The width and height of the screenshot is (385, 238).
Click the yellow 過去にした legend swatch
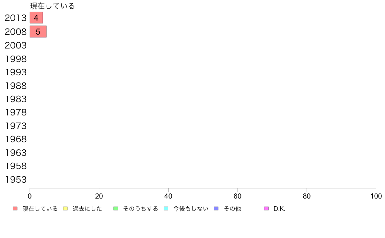(65, 209)
